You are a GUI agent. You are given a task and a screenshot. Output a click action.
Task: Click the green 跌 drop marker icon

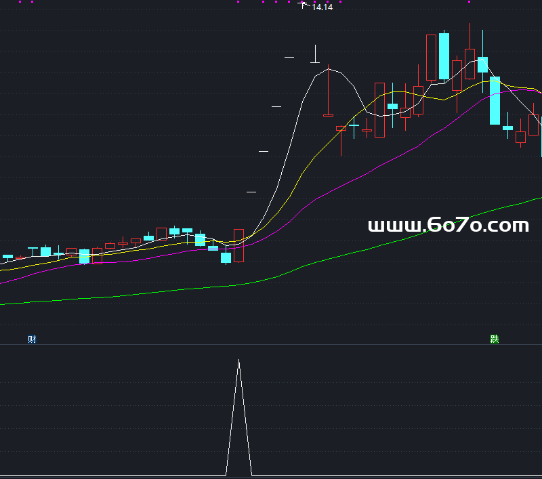[x=495, y=339]
